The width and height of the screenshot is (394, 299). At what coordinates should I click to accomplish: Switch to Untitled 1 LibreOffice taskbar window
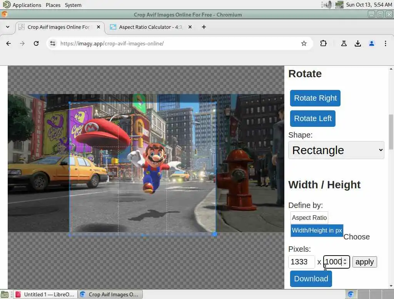click(45, 294)
